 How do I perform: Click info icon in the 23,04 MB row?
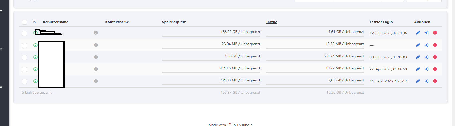click(x=96, y=45)
